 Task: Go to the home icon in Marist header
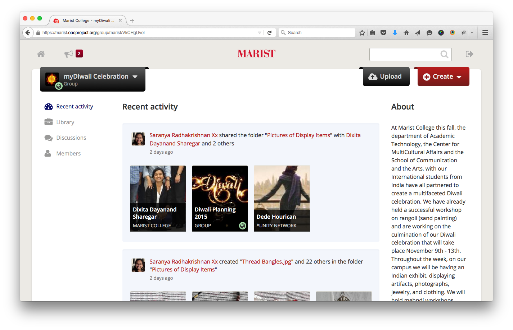coord(41,54)
